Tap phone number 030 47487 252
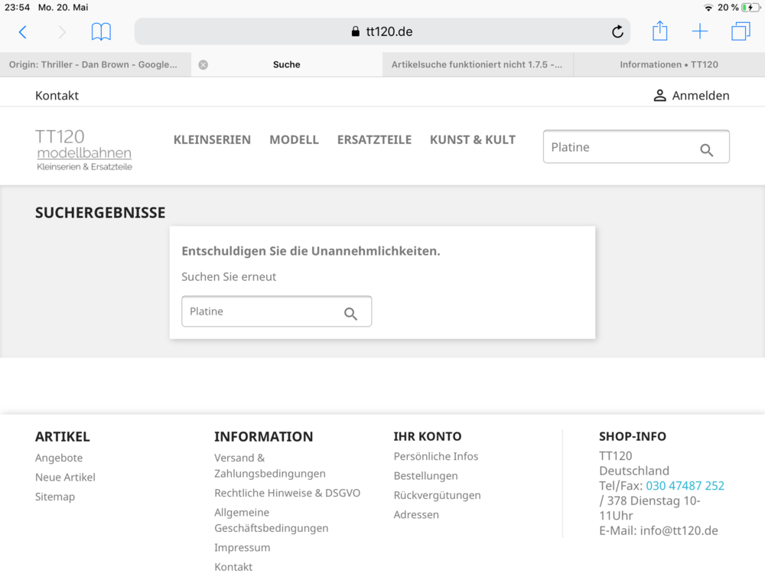 (685, 486)
